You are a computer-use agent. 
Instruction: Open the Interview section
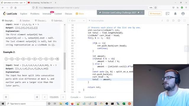point(47,14)
